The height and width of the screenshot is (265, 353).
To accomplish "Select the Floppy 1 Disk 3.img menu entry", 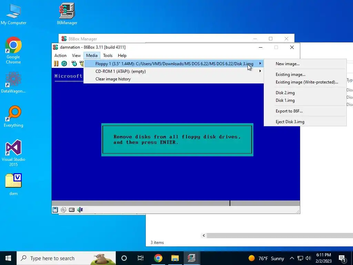I will [174, 64].
